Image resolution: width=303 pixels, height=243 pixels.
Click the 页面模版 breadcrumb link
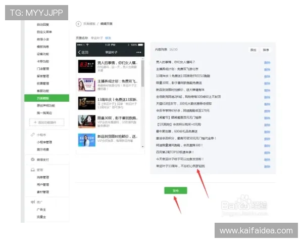coord(89,24)
